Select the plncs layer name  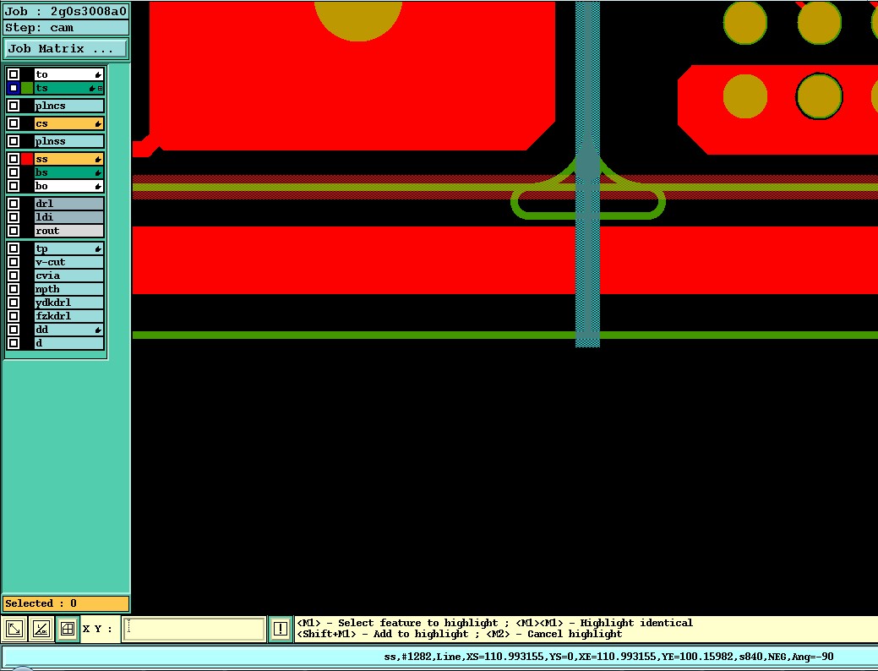coord(69,106)
